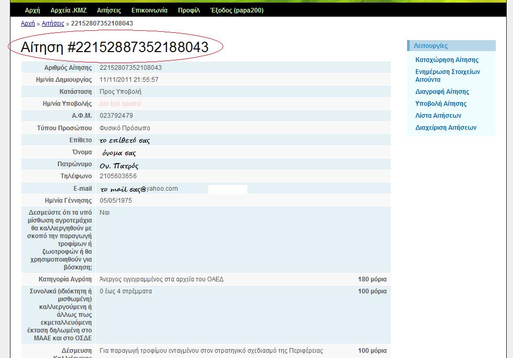The image size is (513, 358).
Task: Open Λίστα Αιτήσεων from the sidebar
Action: coord(438,116)
